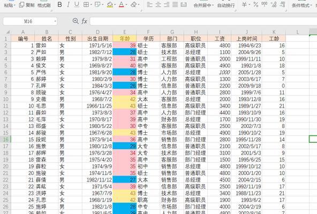This screenshot has width=317, height=214.
Task: Align text right
Action: [x=167, y=4]
